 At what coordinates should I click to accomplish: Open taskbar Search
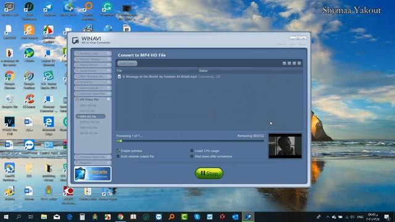coord(19,217)
